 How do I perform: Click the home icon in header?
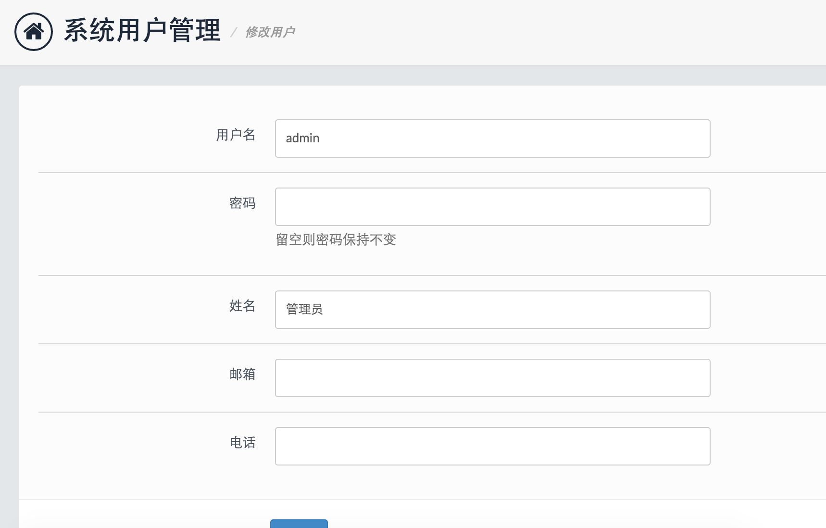[x=34, y=32]
